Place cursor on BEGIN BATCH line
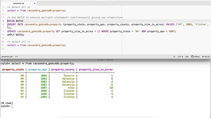This screenshot has width=211, height=118. tap(15, 21)
